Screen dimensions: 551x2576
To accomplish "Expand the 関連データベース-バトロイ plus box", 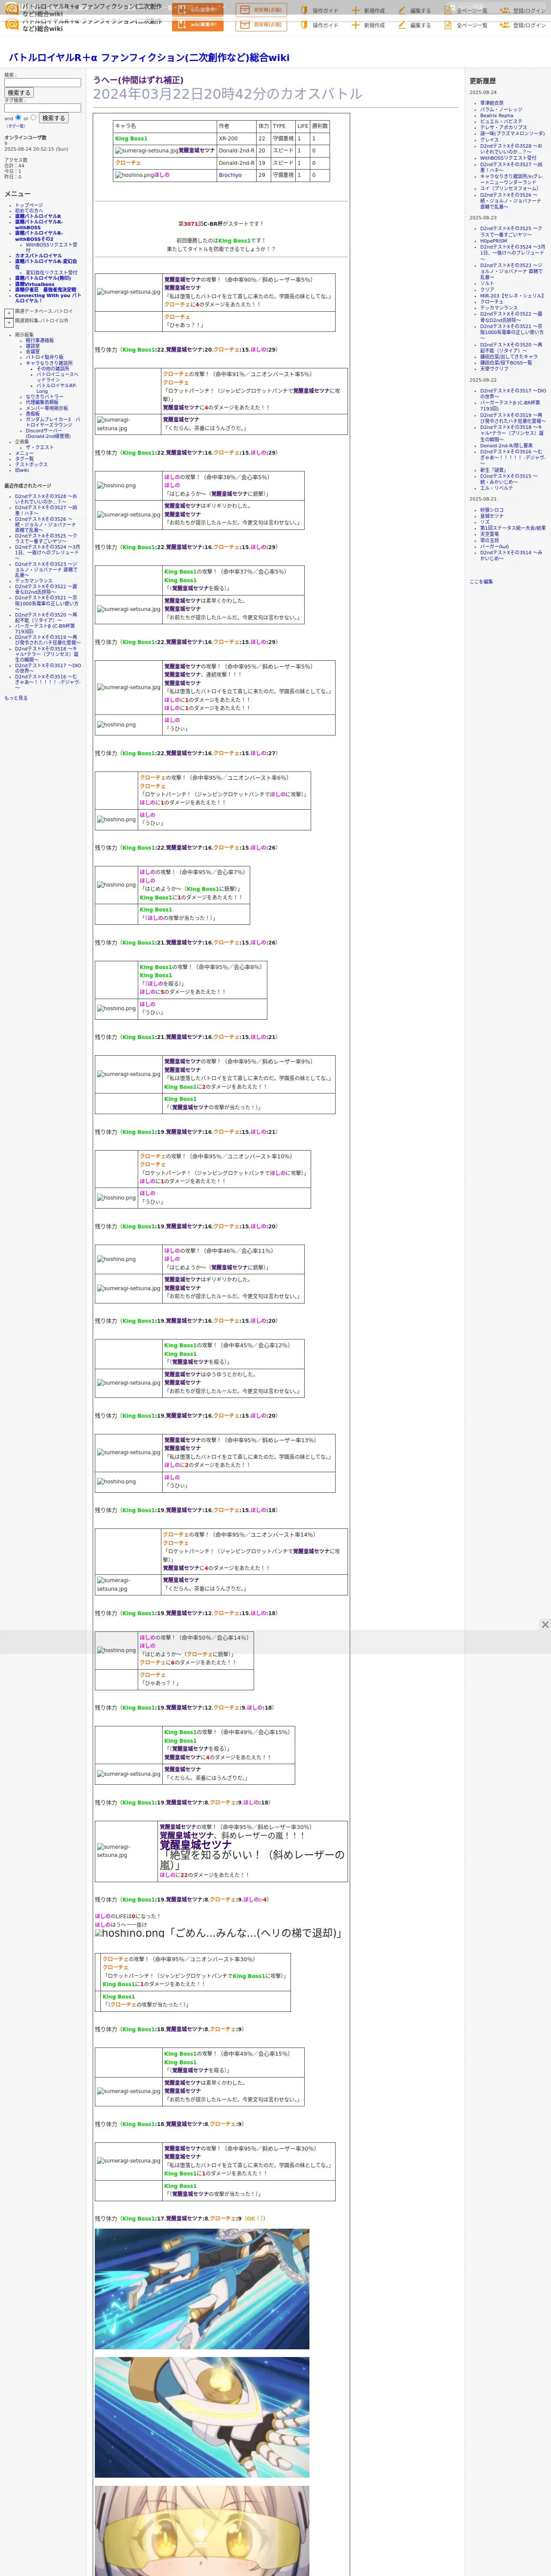I will [9, 313].
